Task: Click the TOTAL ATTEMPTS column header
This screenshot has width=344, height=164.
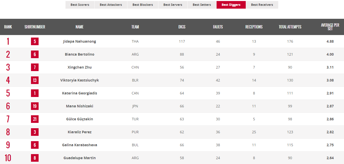Action: pyautogui.click(x=290, y=27)
